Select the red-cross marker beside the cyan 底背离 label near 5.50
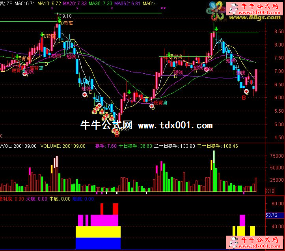The height and width of the screenshot is (251, 285). pyautogui.click(x=152, y=106)
